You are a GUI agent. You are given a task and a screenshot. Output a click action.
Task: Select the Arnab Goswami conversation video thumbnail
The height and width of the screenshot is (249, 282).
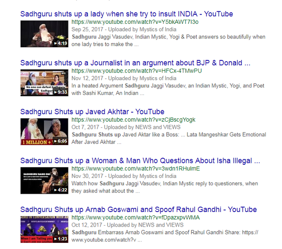[x=45, y=229]
